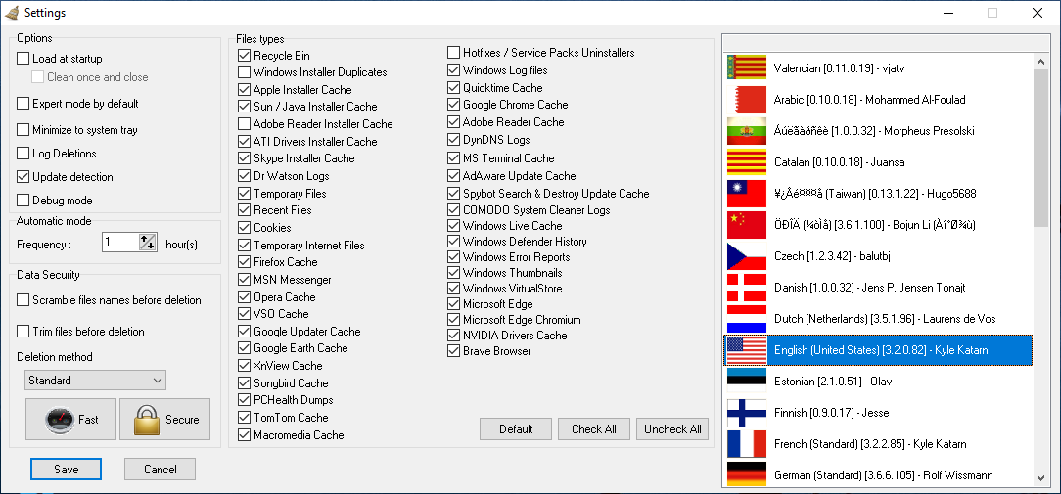The image size is (1061, 494).
Task: Open the Deletion method Standard dropdown
Action: [95, 381]
